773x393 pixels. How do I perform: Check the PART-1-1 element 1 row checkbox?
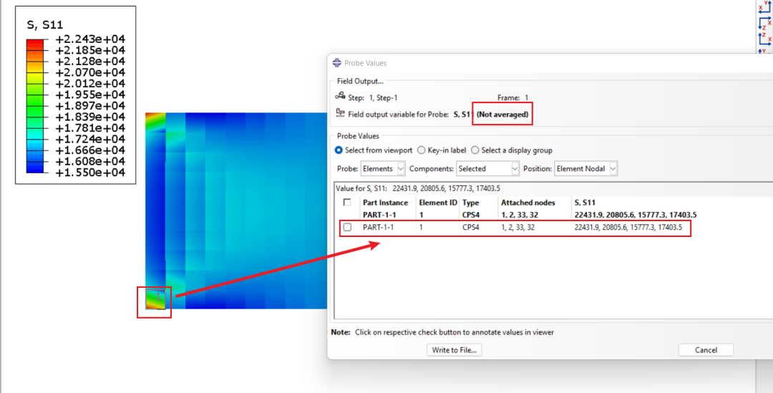[348, 228]
